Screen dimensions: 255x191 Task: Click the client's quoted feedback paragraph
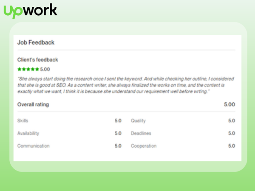126,85
